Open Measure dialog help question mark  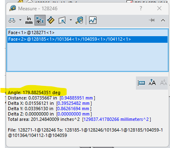141,8
